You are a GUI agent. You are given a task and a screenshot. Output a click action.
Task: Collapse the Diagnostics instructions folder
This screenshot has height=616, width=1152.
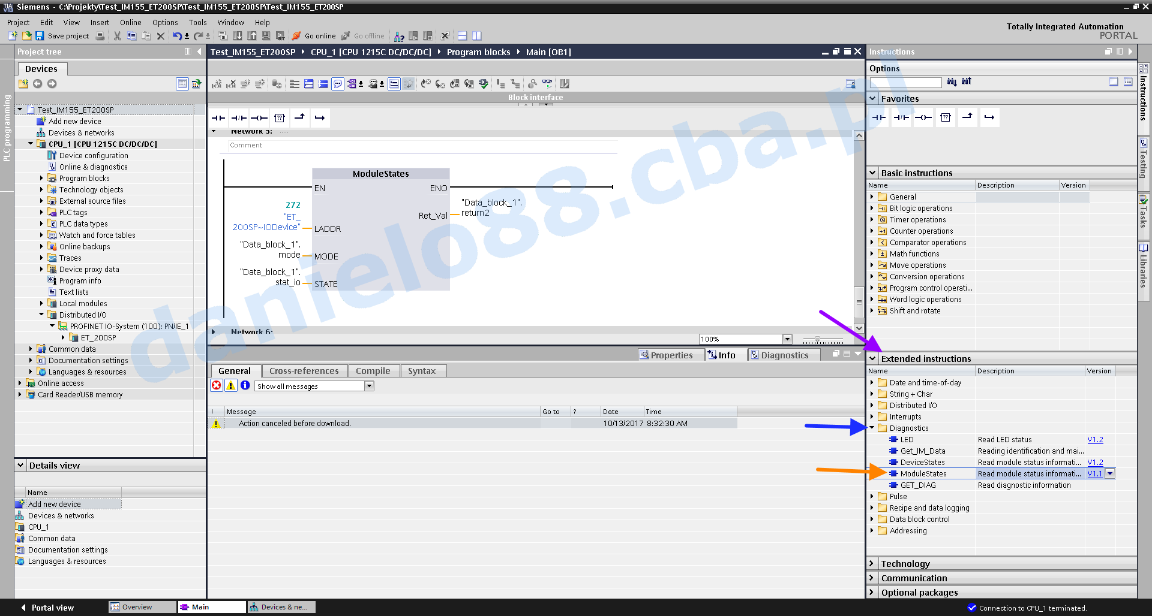point(872,428)
